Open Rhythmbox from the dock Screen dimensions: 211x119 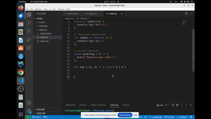click(21, 32)
